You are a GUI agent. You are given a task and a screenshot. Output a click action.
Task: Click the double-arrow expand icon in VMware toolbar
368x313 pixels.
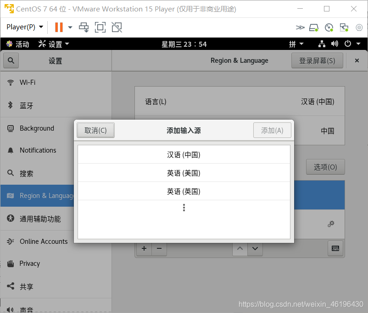point(300,27)
